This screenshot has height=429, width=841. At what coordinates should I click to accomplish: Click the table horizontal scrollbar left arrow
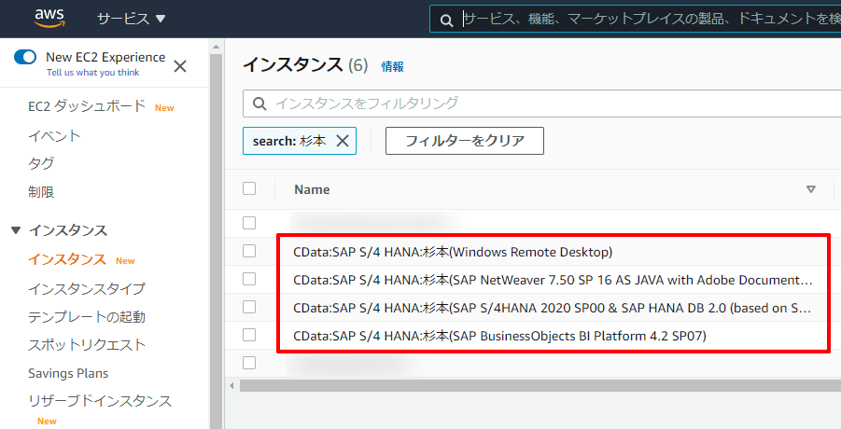point(231,385)
